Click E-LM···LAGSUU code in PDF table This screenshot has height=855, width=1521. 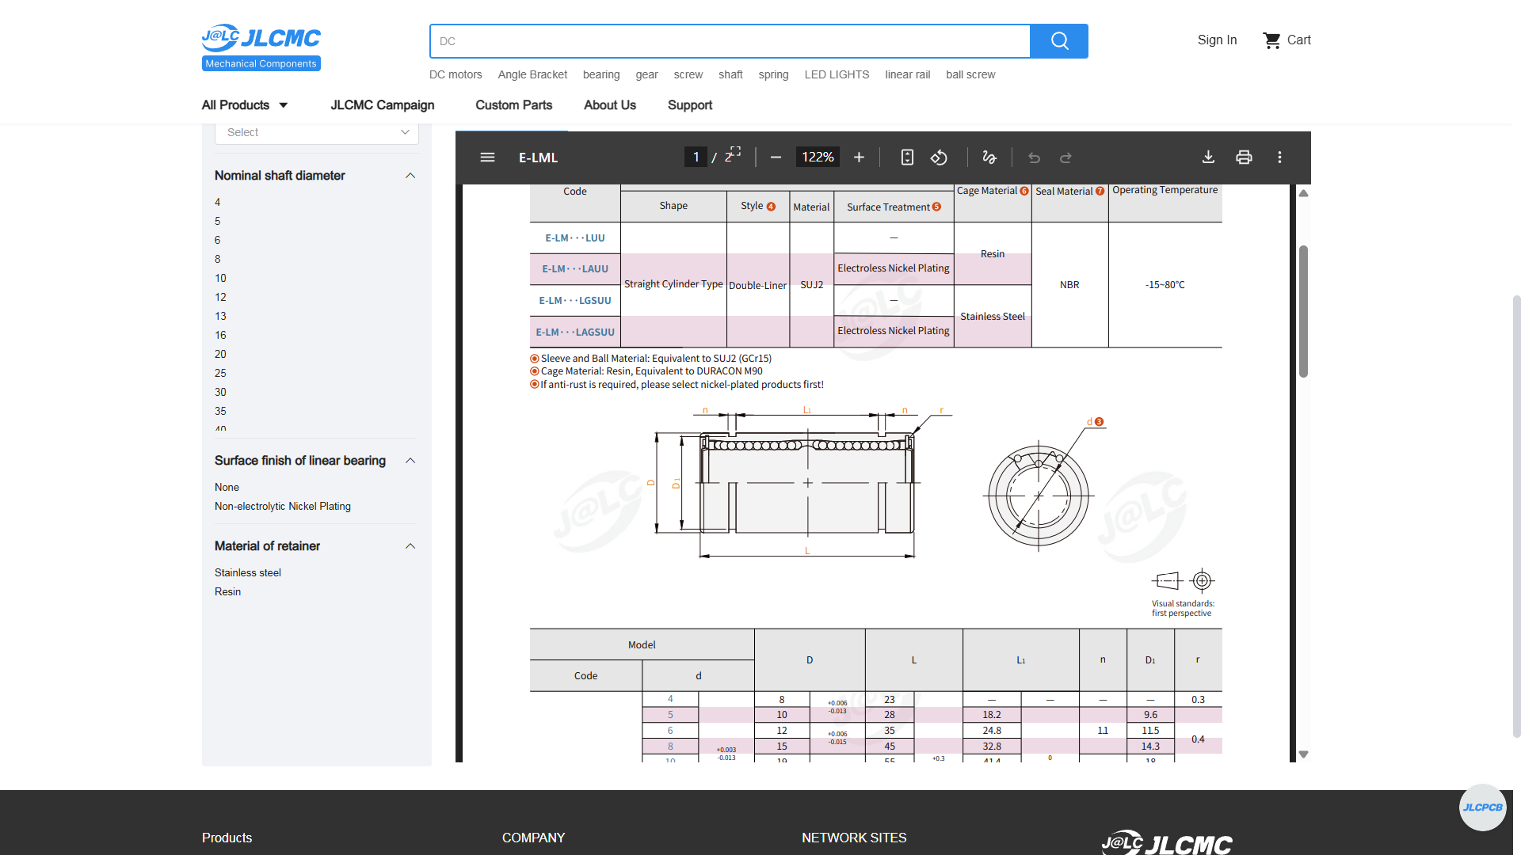pyautogui.click(x=575, y=332)
